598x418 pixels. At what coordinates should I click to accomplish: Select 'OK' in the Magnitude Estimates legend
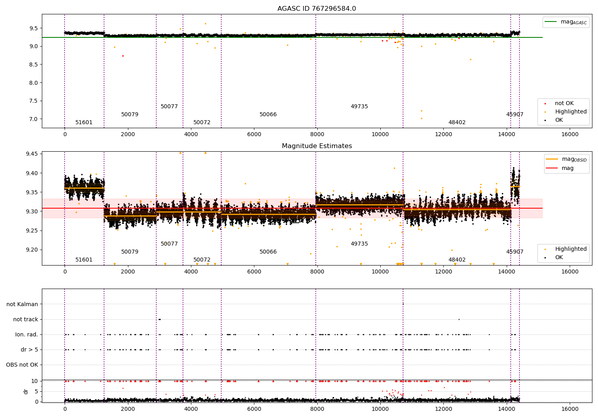point(559,258)
